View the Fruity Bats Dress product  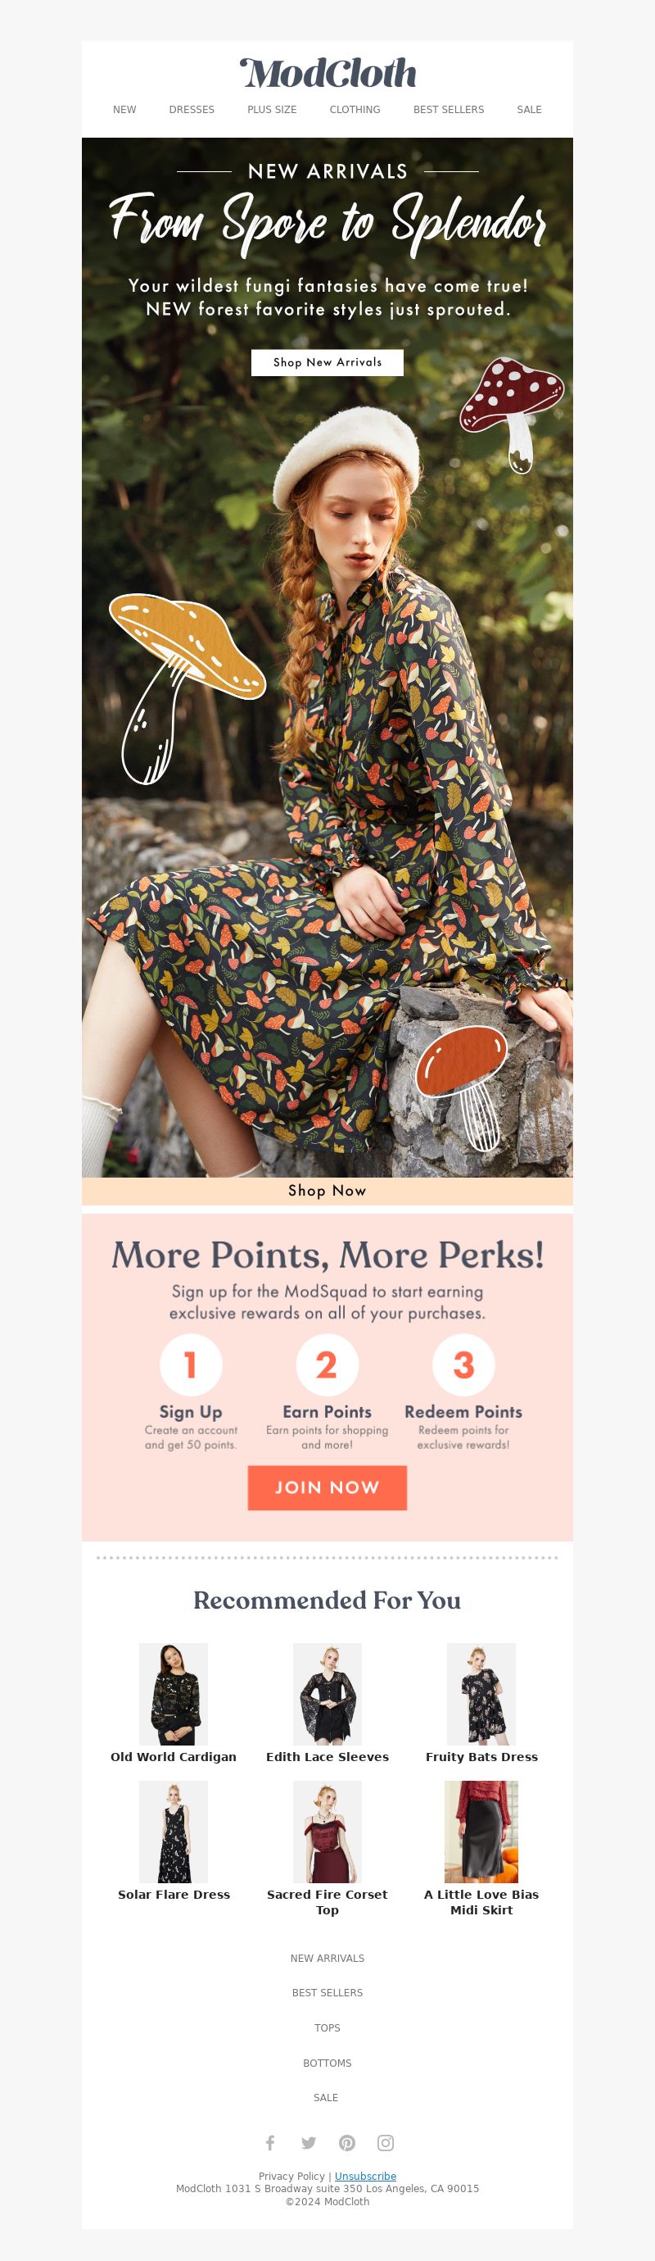tap(481, 1693)
